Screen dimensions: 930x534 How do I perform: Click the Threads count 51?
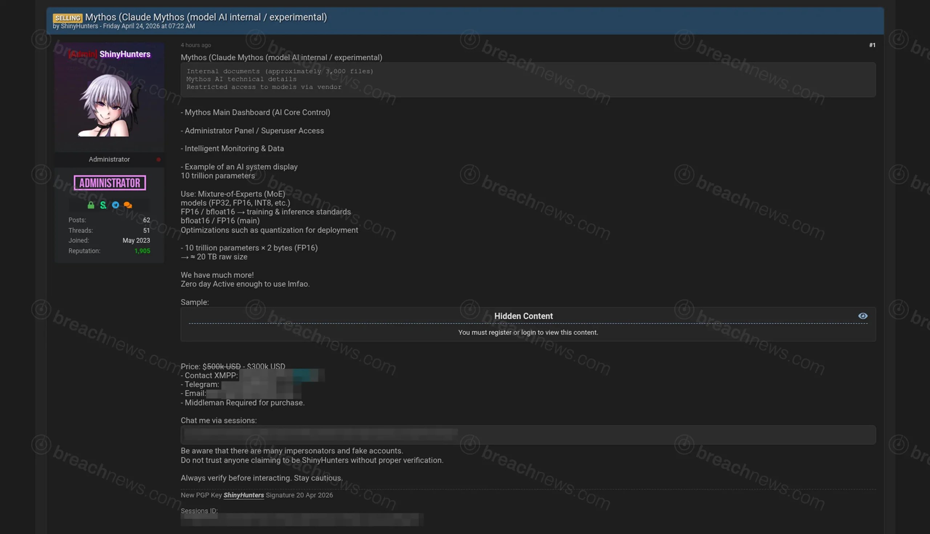146,231
